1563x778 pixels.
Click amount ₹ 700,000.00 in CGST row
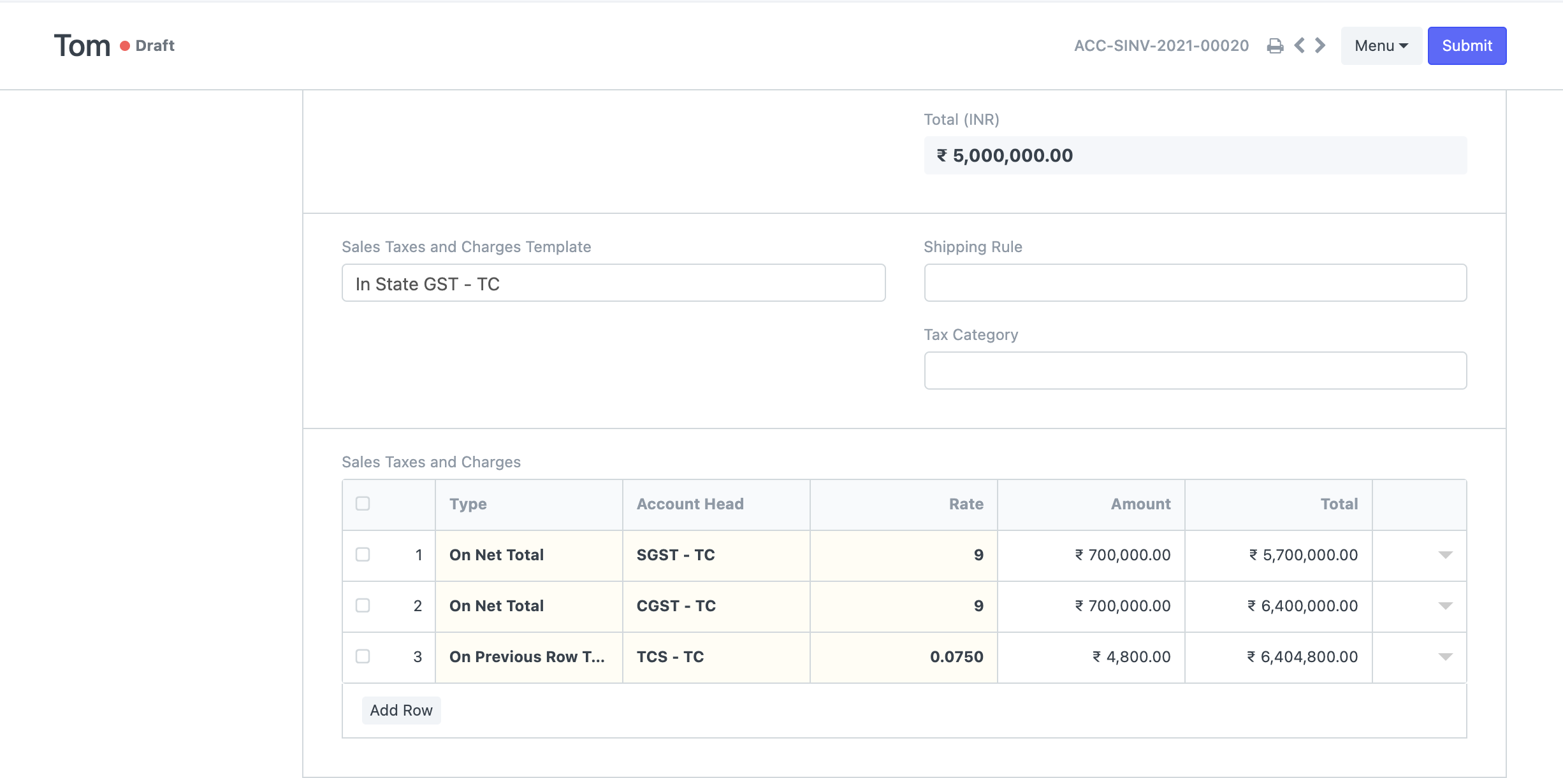tap(1091, 606)
